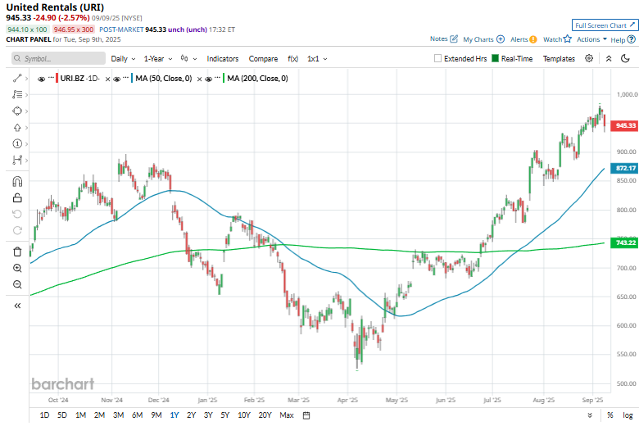The height and width of the screenshot is (426, 639).
Task: Toggle the Extended Hrs checkbox
Action: 437,58
